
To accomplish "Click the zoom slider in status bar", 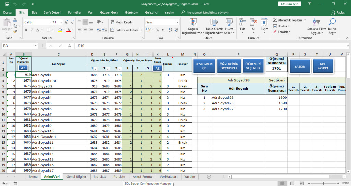I will (324, 183).
